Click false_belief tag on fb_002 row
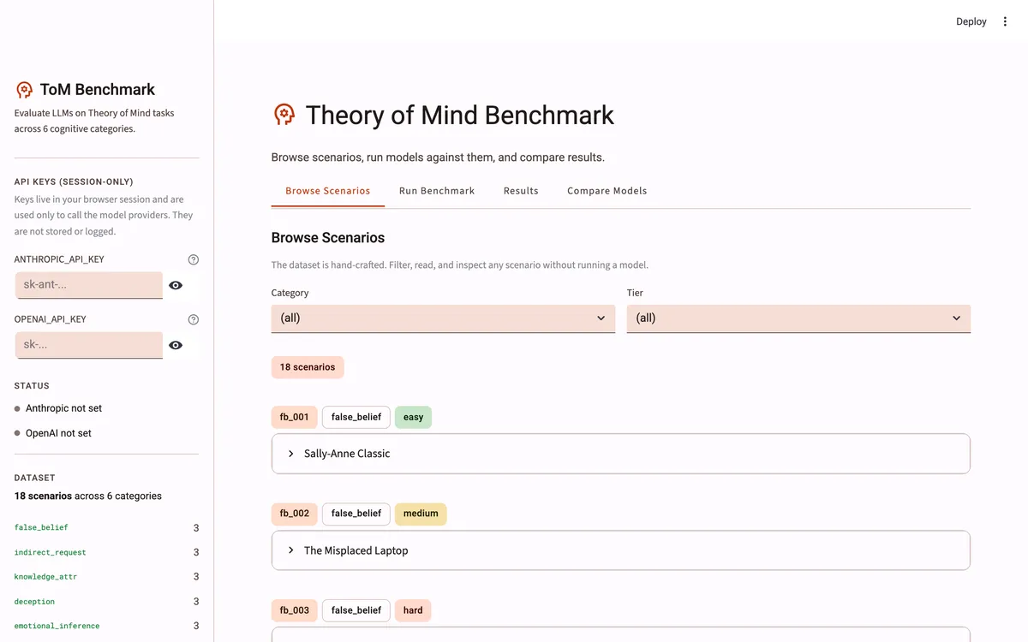This screenshot has width=1028, height=642. tap(356, 514)
